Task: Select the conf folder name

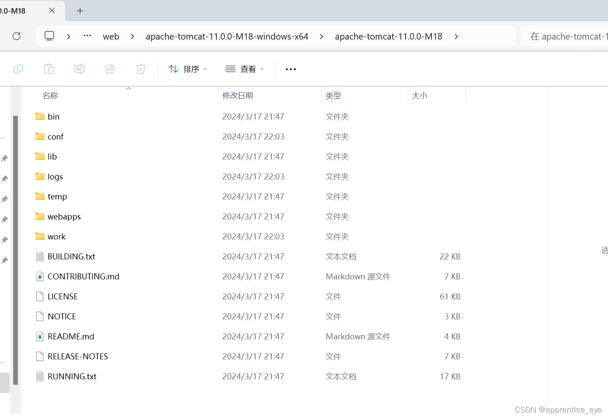Action: [56, 136]
